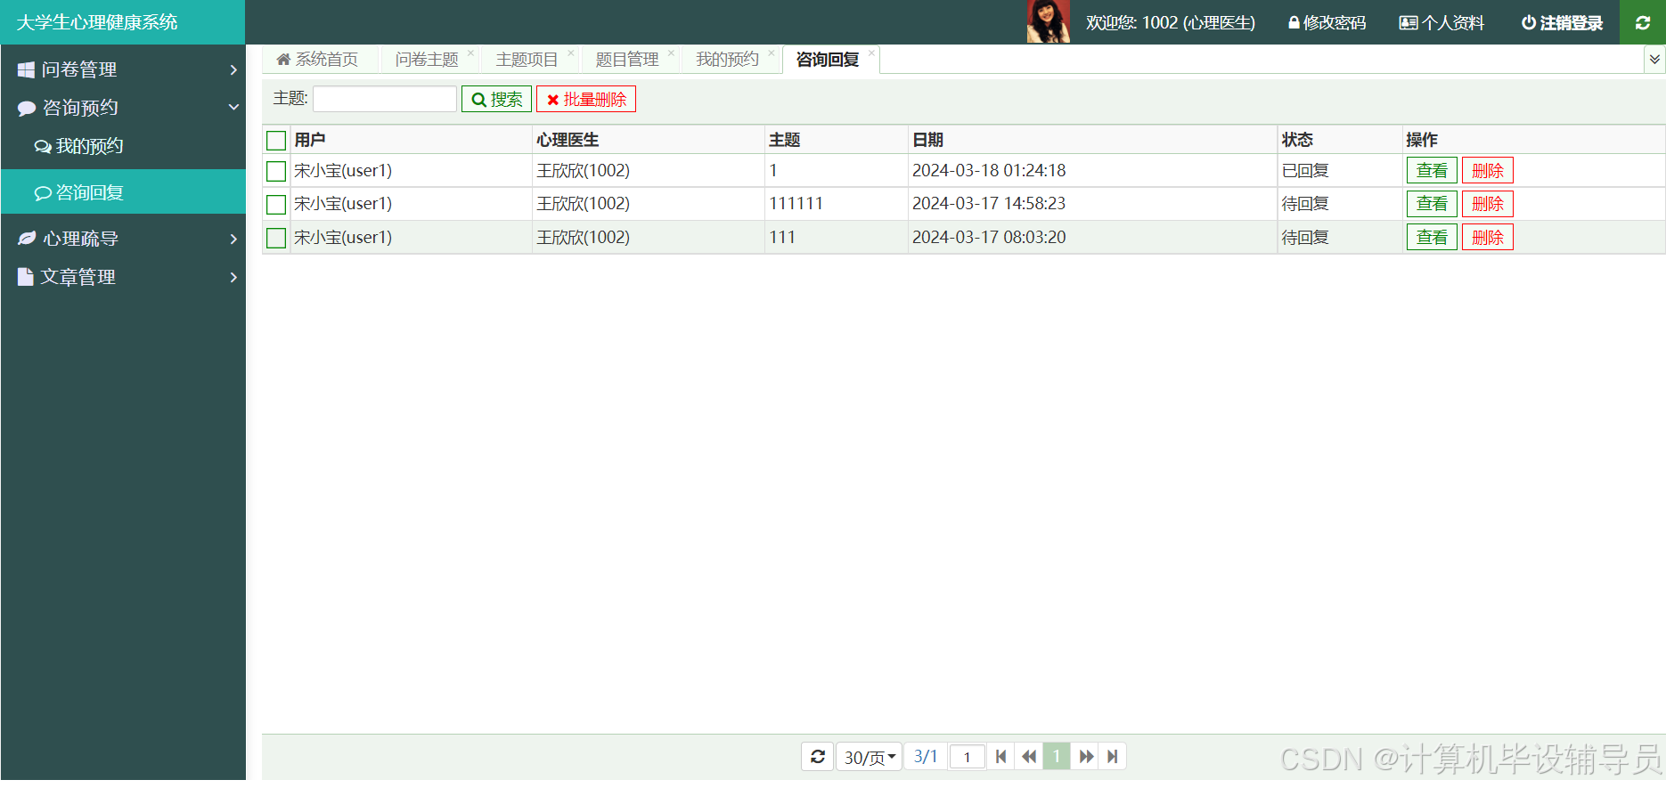Click the 主题 search input field
Viewport: 1666px width, 788px height.
(385, 99)
